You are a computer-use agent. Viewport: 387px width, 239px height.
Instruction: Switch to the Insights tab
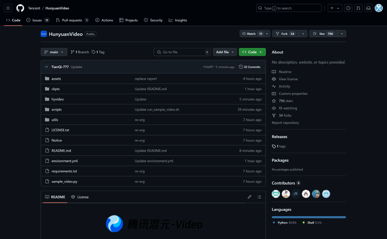(178, 20)
